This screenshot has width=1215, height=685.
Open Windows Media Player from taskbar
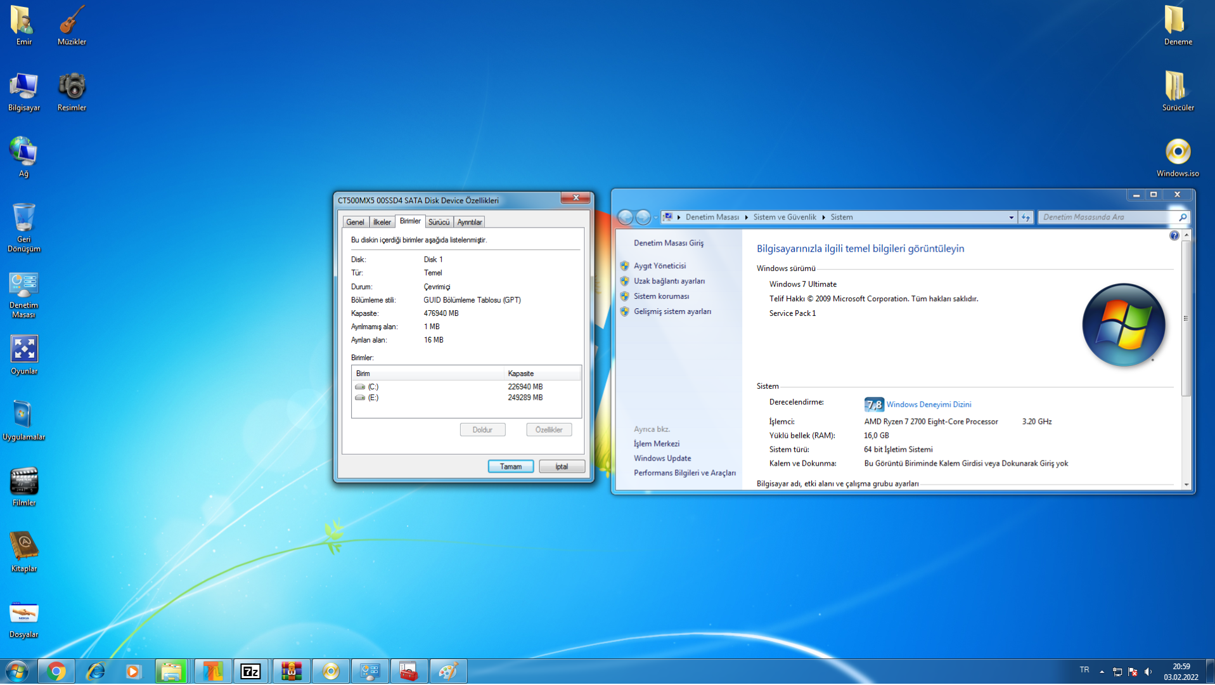(x=133, y=671)
